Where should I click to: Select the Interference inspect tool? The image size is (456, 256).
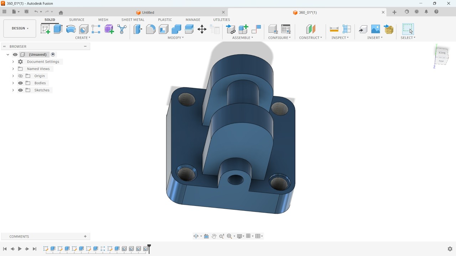coord(347,29)
